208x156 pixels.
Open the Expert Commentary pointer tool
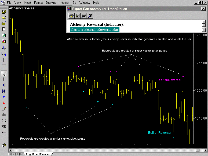(x=4, y=146)
